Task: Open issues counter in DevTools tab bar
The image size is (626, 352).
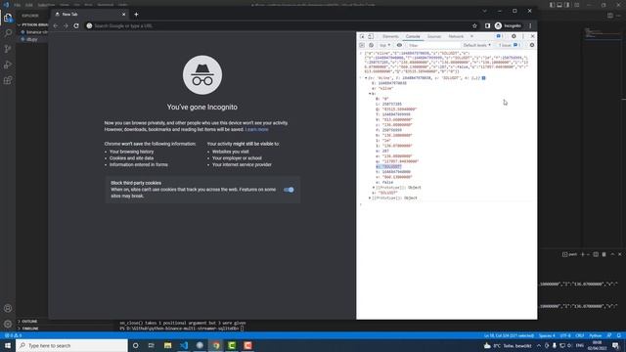Action: (x=500, y=36)
